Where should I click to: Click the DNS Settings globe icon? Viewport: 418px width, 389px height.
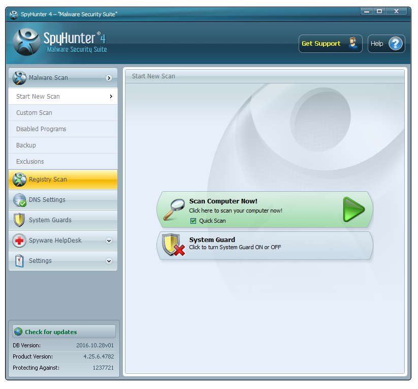pyautogui.click(x=19, y=200)
